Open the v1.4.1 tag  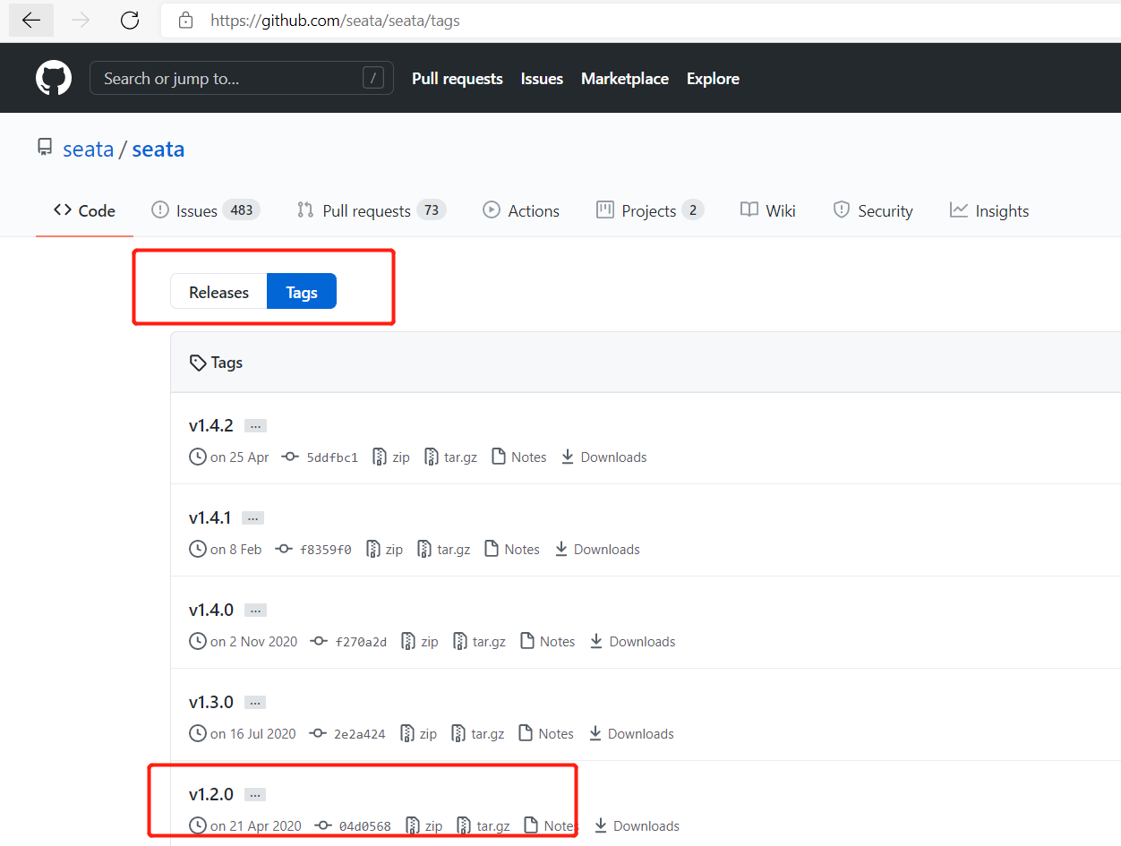(x=210, y=517)
